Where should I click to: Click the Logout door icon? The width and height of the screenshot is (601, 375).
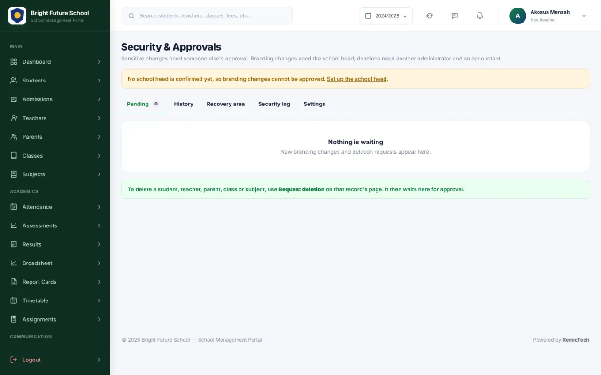click(14, 360)
